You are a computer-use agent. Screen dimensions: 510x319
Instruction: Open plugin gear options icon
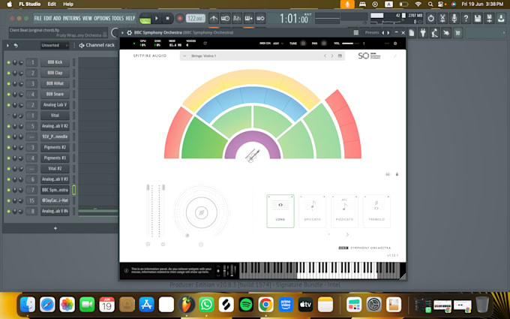pos(129,32)
